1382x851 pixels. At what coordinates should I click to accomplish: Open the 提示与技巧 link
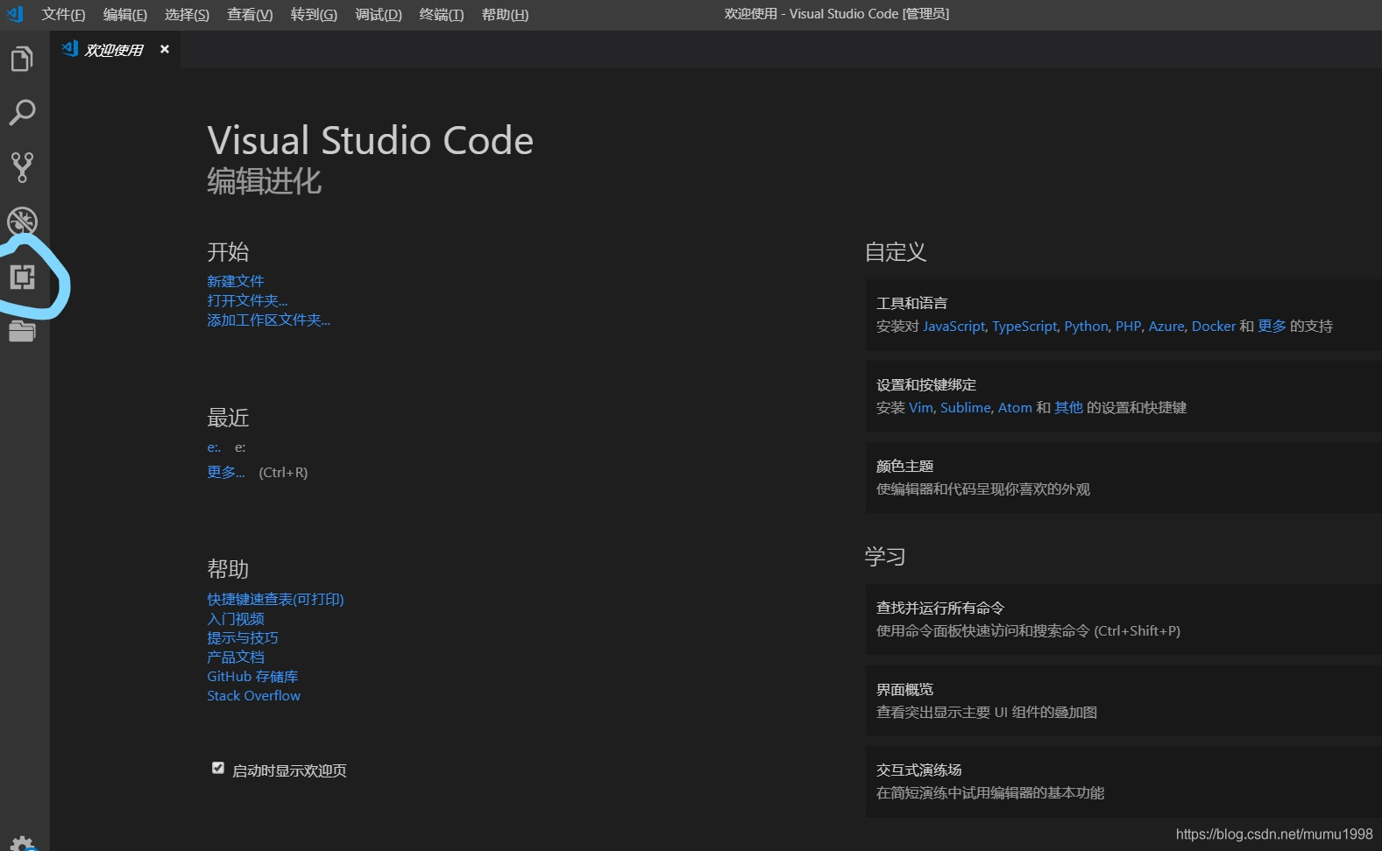click(x=243, y=637)
